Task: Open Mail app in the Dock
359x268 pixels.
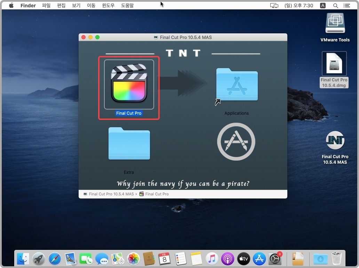Action: click(71, 259)
